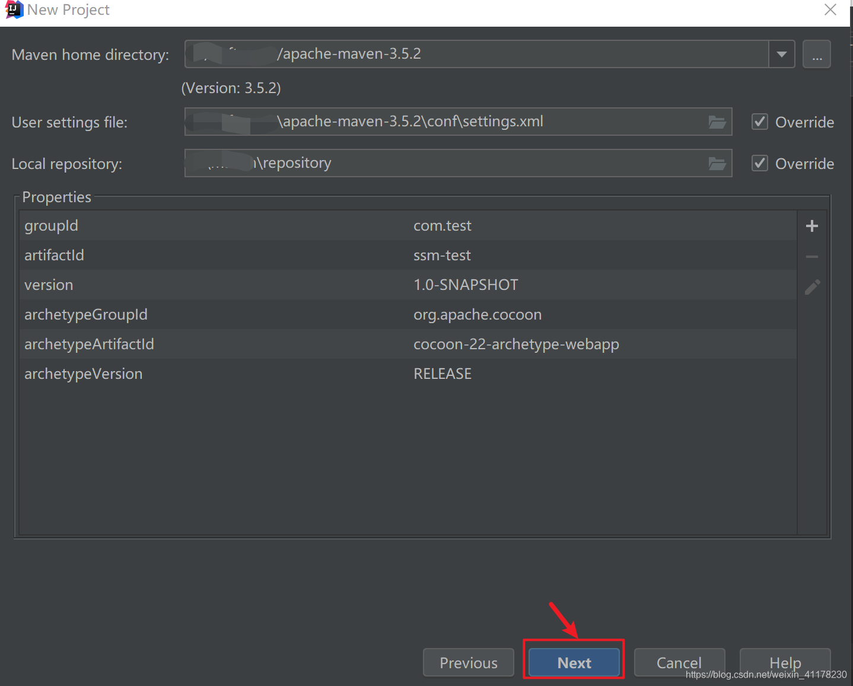Cancel the New Project wizard

(679, 663)
